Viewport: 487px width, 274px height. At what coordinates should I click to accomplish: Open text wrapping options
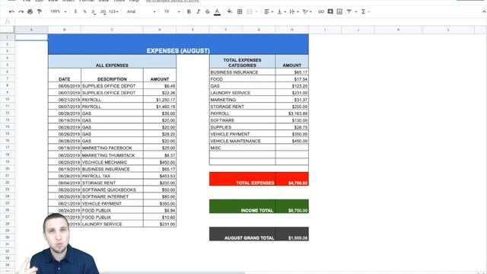pos(294,11)
